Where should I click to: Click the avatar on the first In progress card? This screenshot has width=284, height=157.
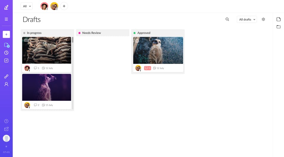[27, 68]
